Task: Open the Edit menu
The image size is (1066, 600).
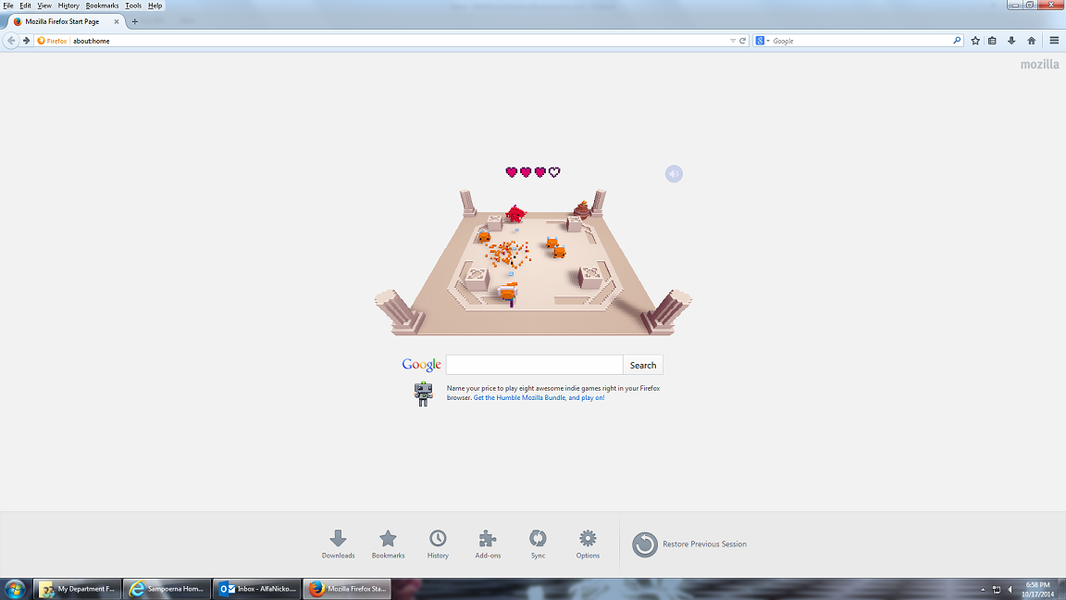Action: click(x=25, y=6)
